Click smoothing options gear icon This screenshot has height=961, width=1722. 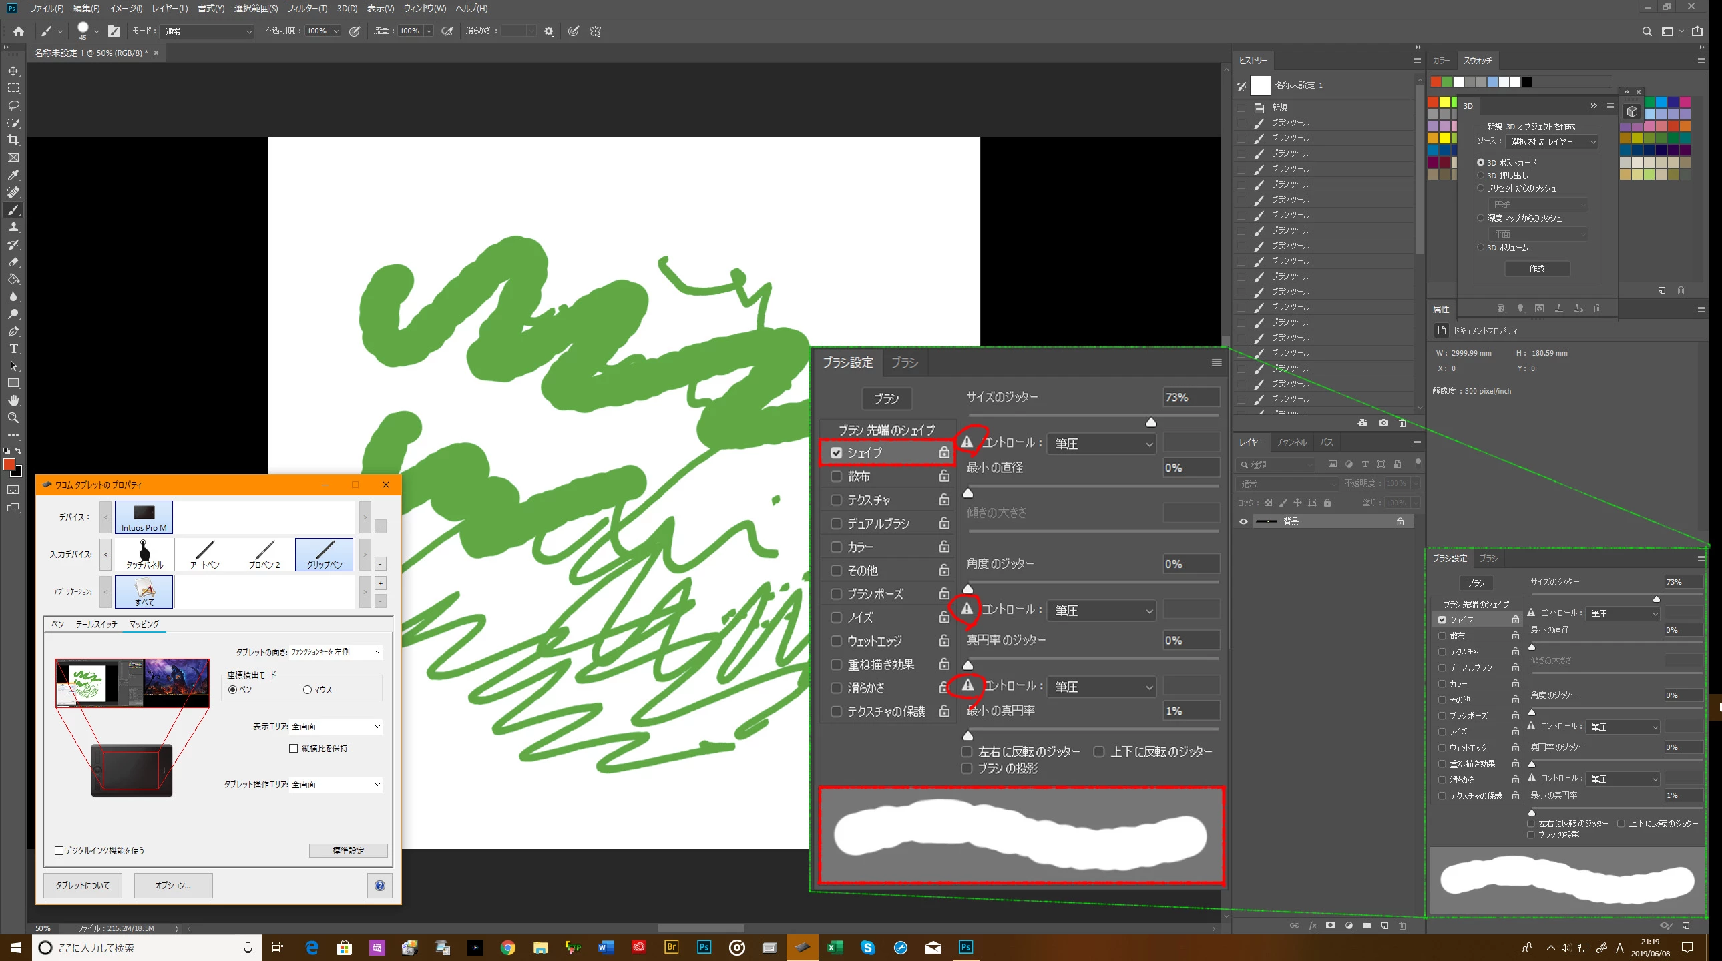tap(549, 31)
